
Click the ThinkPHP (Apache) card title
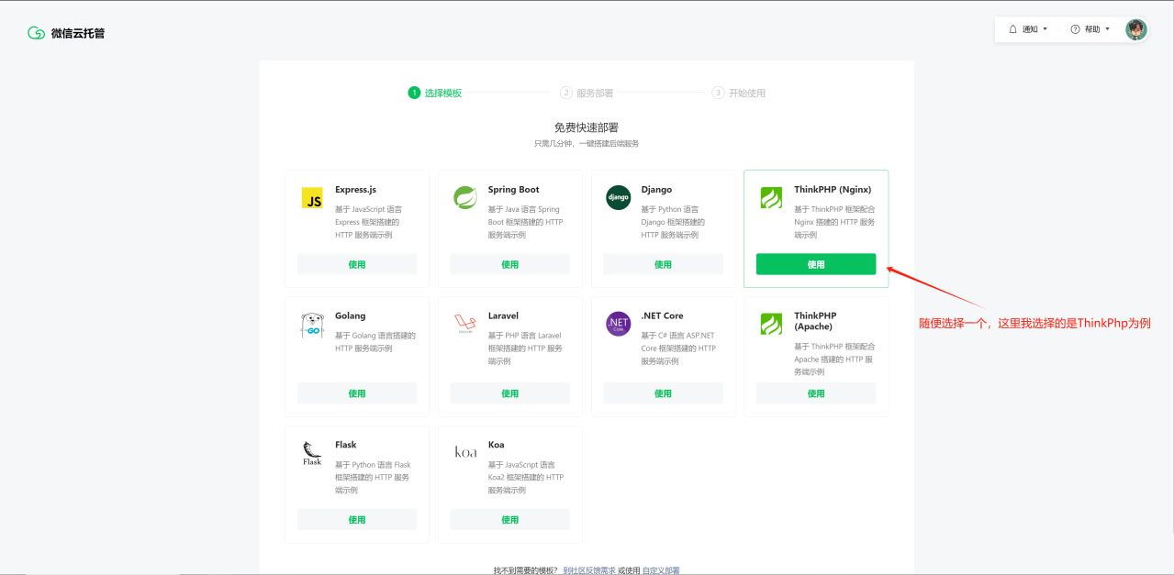(816, 321)
